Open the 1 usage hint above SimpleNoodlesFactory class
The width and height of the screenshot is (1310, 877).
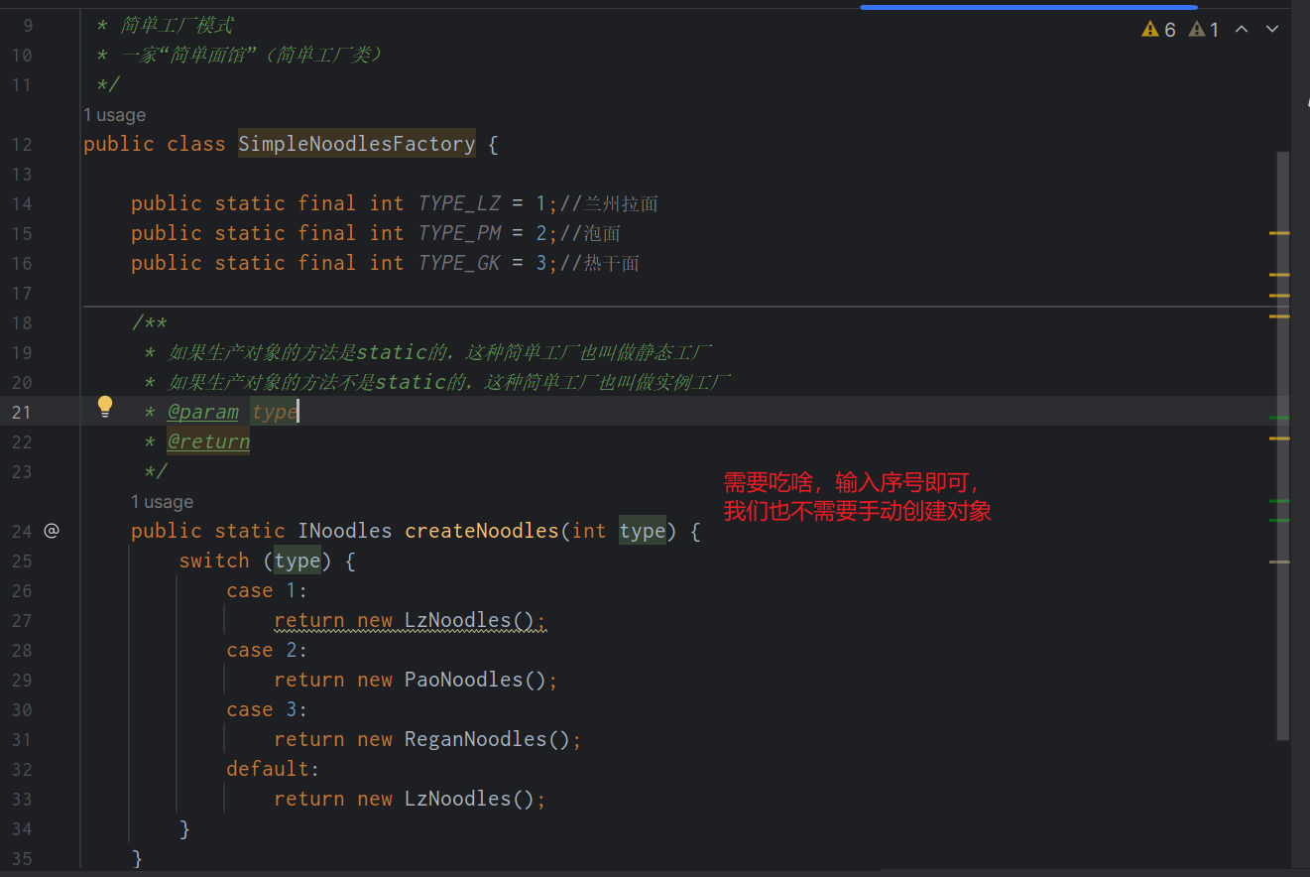click(x=114, y=115)
